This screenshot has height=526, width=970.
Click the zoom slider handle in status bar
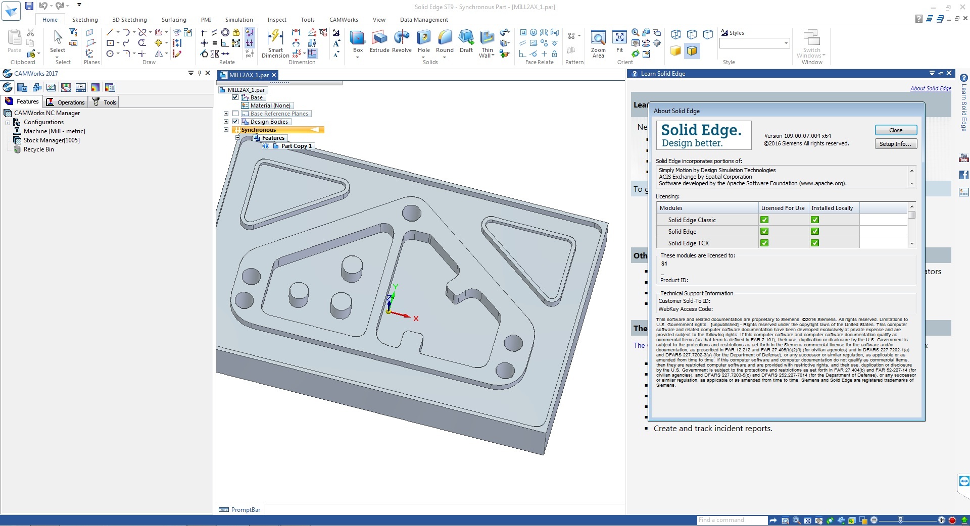[x=900, y=520]
